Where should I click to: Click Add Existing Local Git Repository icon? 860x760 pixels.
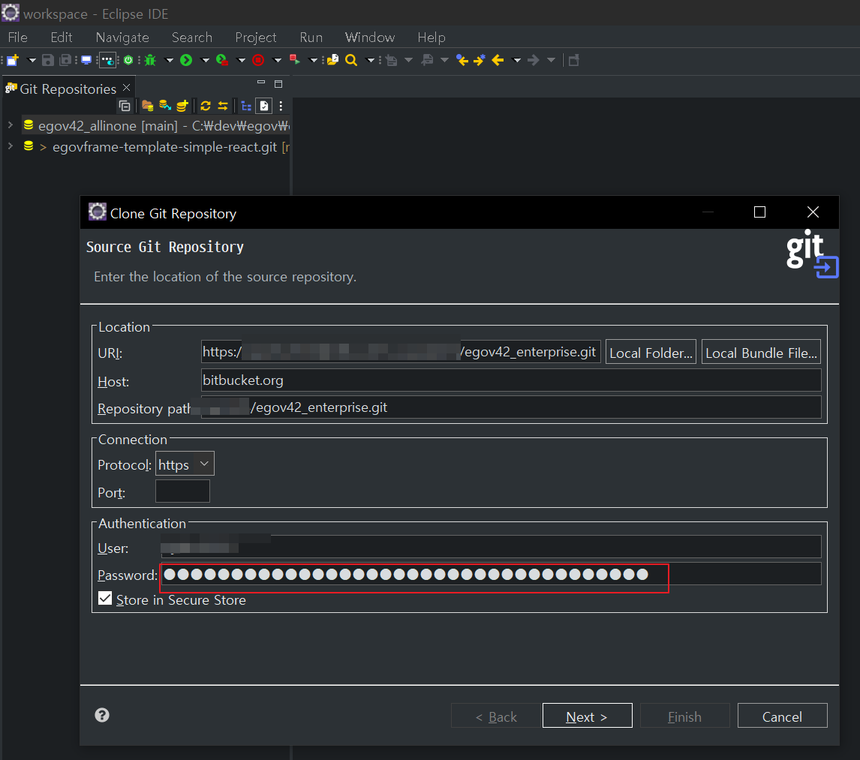(147, 106)
